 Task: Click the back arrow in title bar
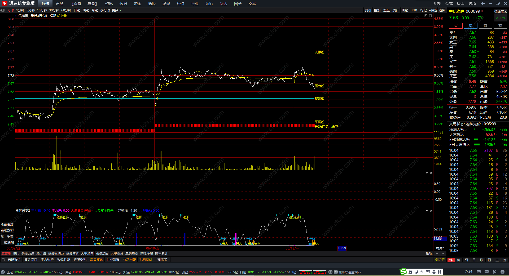[483, 3]
